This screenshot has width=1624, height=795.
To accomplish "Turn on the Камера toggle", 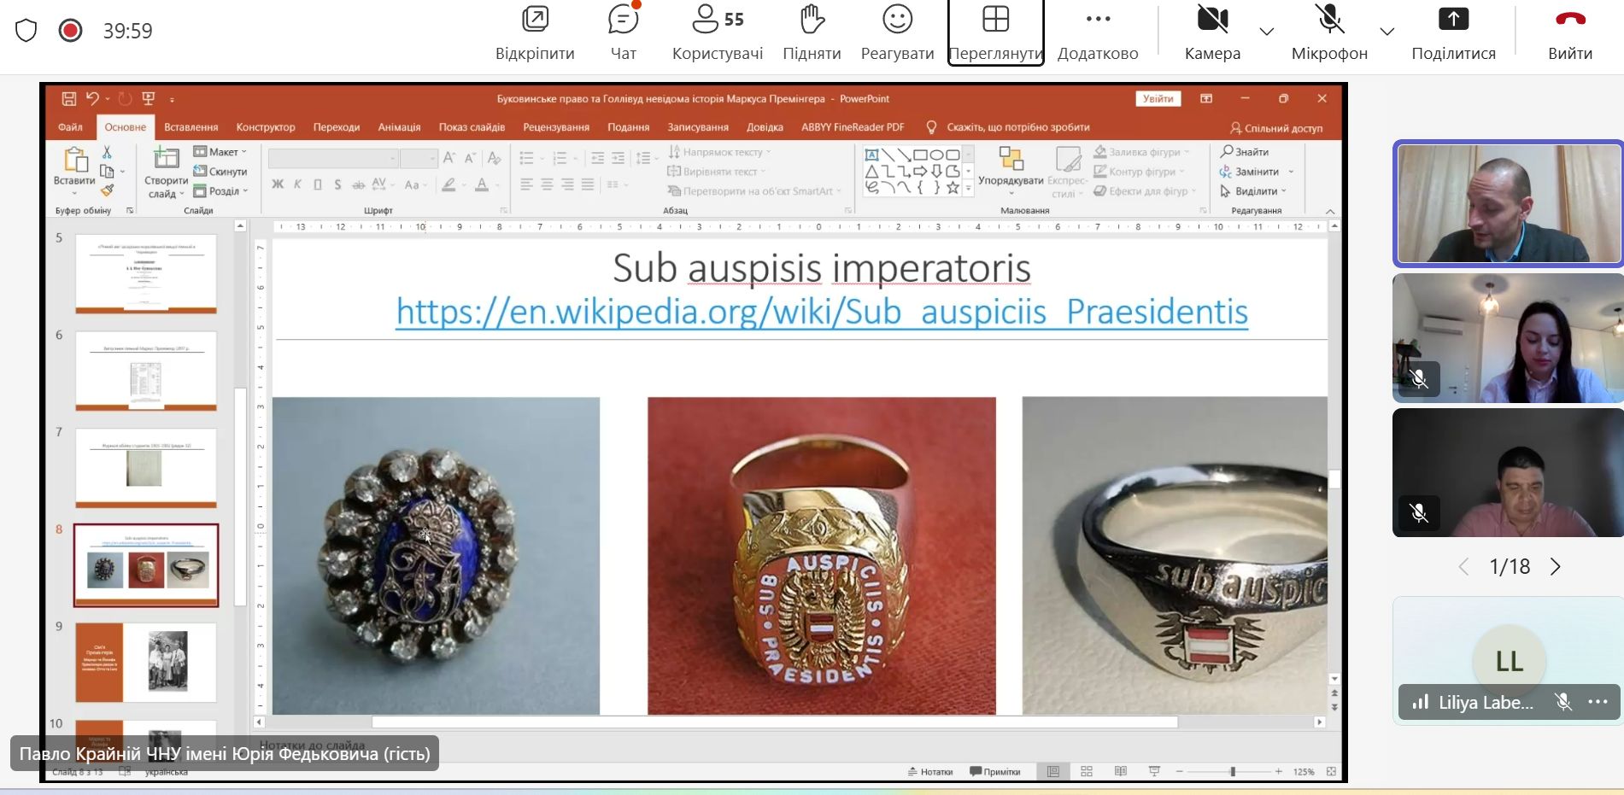I will click(x=1212, y=20).
